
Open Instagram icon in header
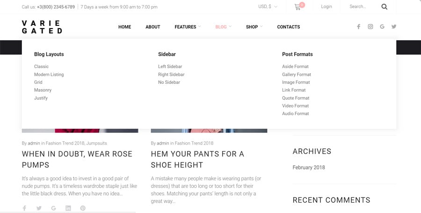(370, 27)
